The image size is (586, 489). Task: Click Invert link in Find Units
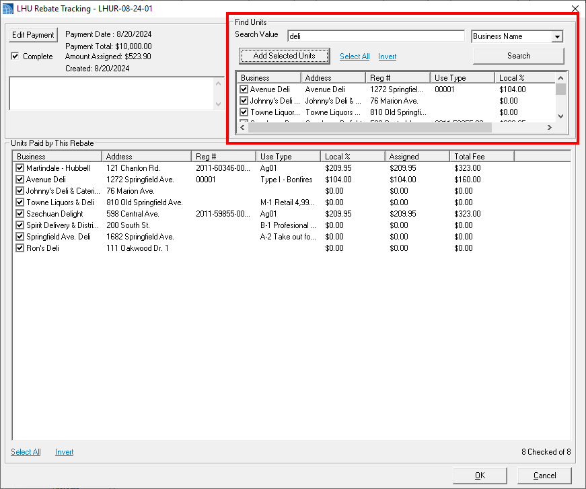387,57
